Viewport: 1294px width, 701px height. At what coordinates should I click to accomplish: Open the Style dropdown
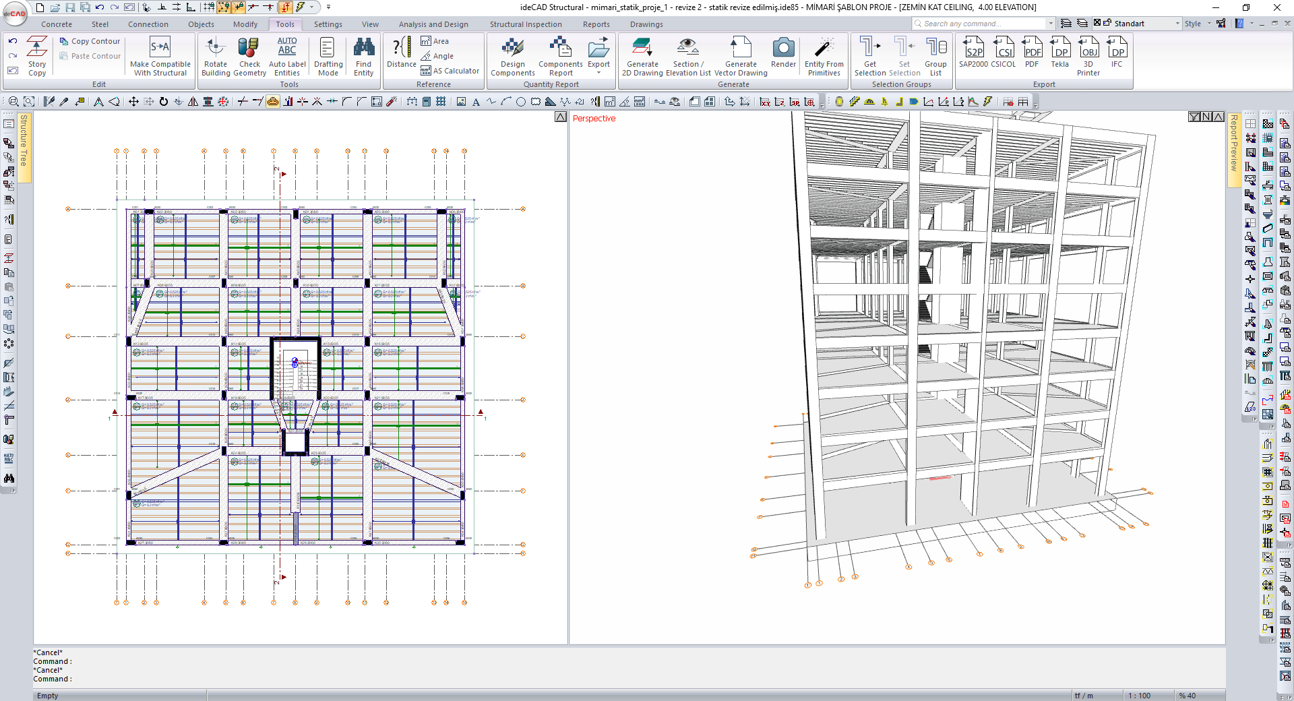click(x=1198, y=24)
